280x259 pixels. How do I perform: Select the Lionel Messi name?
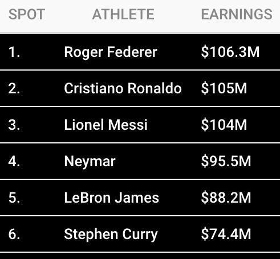coord(105,125)
